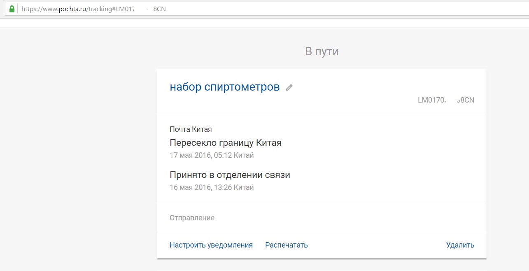Click the pochta.ru address bar URL
This screenshot has height=271, width=529.
coord(93,9)
